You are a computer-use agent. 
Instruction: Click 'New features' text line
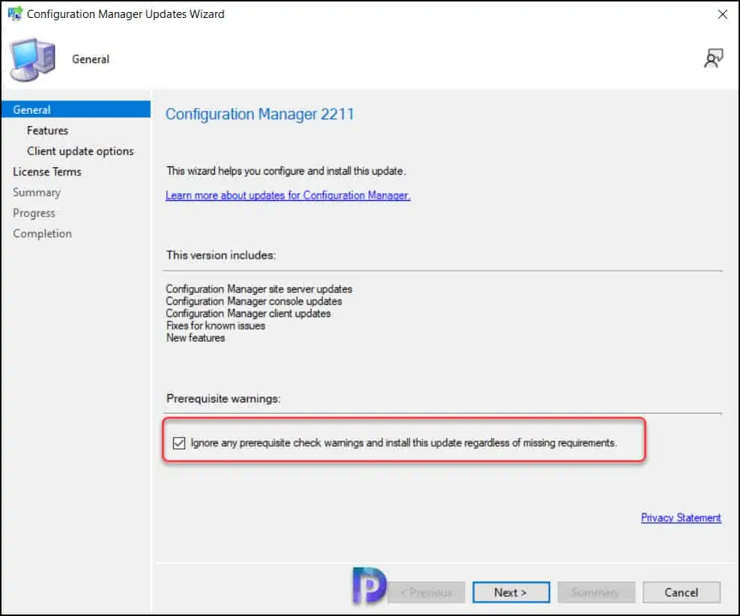pyautogui.click(x=195, y=338)
